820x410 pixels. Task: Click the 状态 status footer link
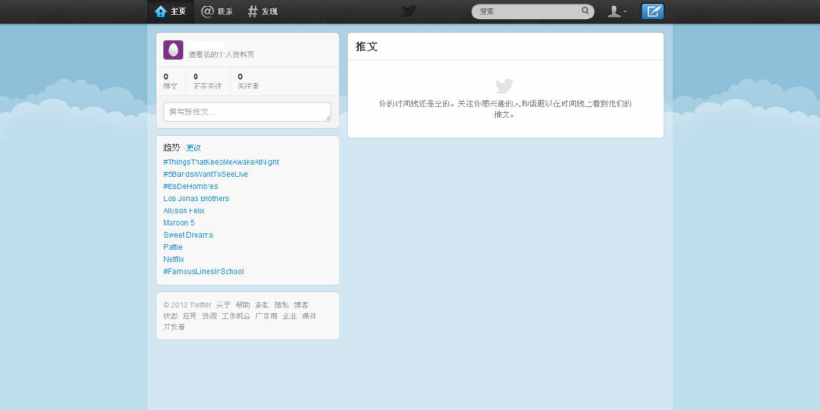point(170,316)
